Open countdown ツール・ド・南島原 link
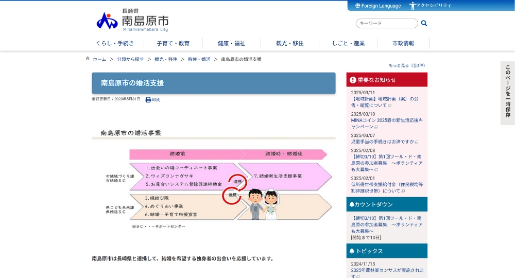The image size is (515, 278). [x=387, y=224]
